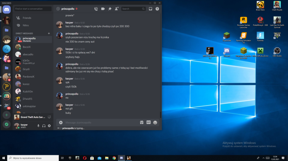Toggle microphone mute for kacper
The image size is (288, 161).
pyautogui.click(x=38, y=126)
